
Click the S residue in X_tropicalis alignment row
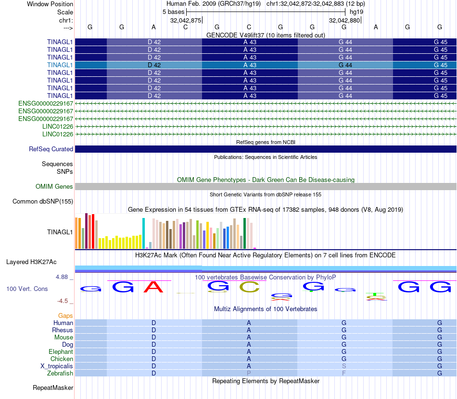[x=344, y=366]
